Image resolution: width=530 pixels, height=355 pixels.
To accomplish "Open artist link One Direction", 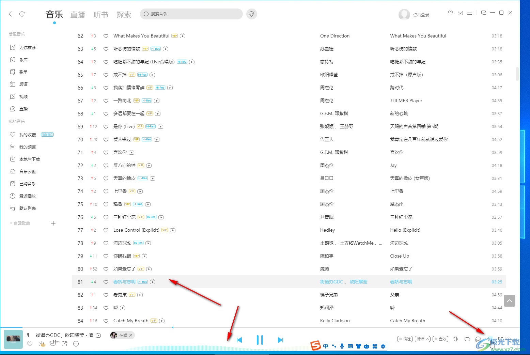I will click(335, 36).
